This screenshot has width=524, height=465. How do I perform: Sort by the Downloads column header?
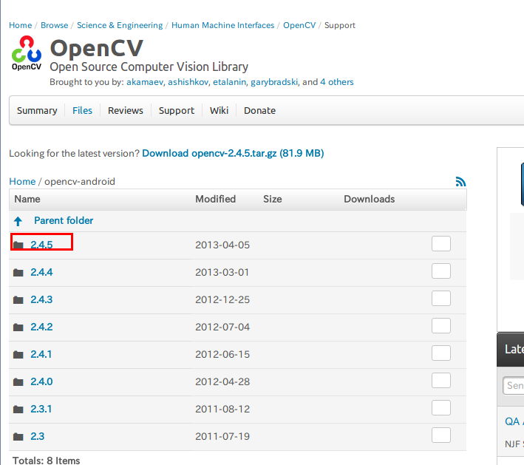370,200
